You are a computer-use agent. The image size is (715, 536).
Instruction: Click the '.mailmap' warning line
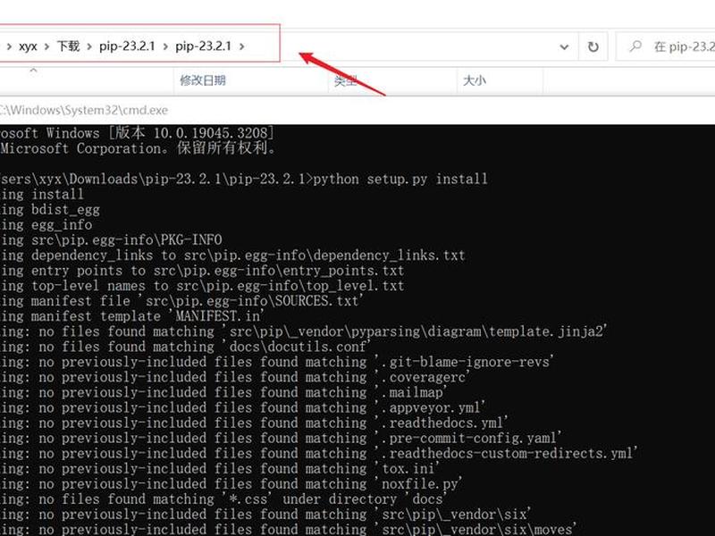(224, 392)
